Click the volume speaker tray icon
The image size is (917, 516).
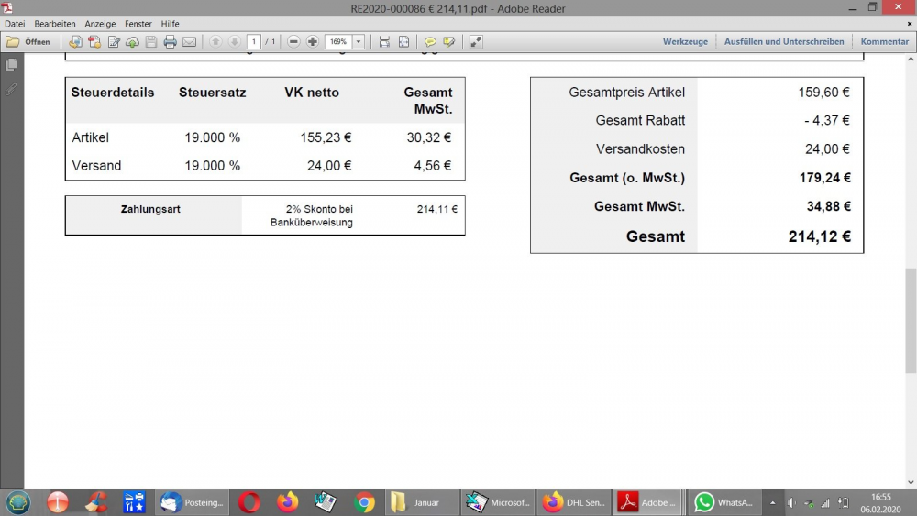tap(791, 503)
